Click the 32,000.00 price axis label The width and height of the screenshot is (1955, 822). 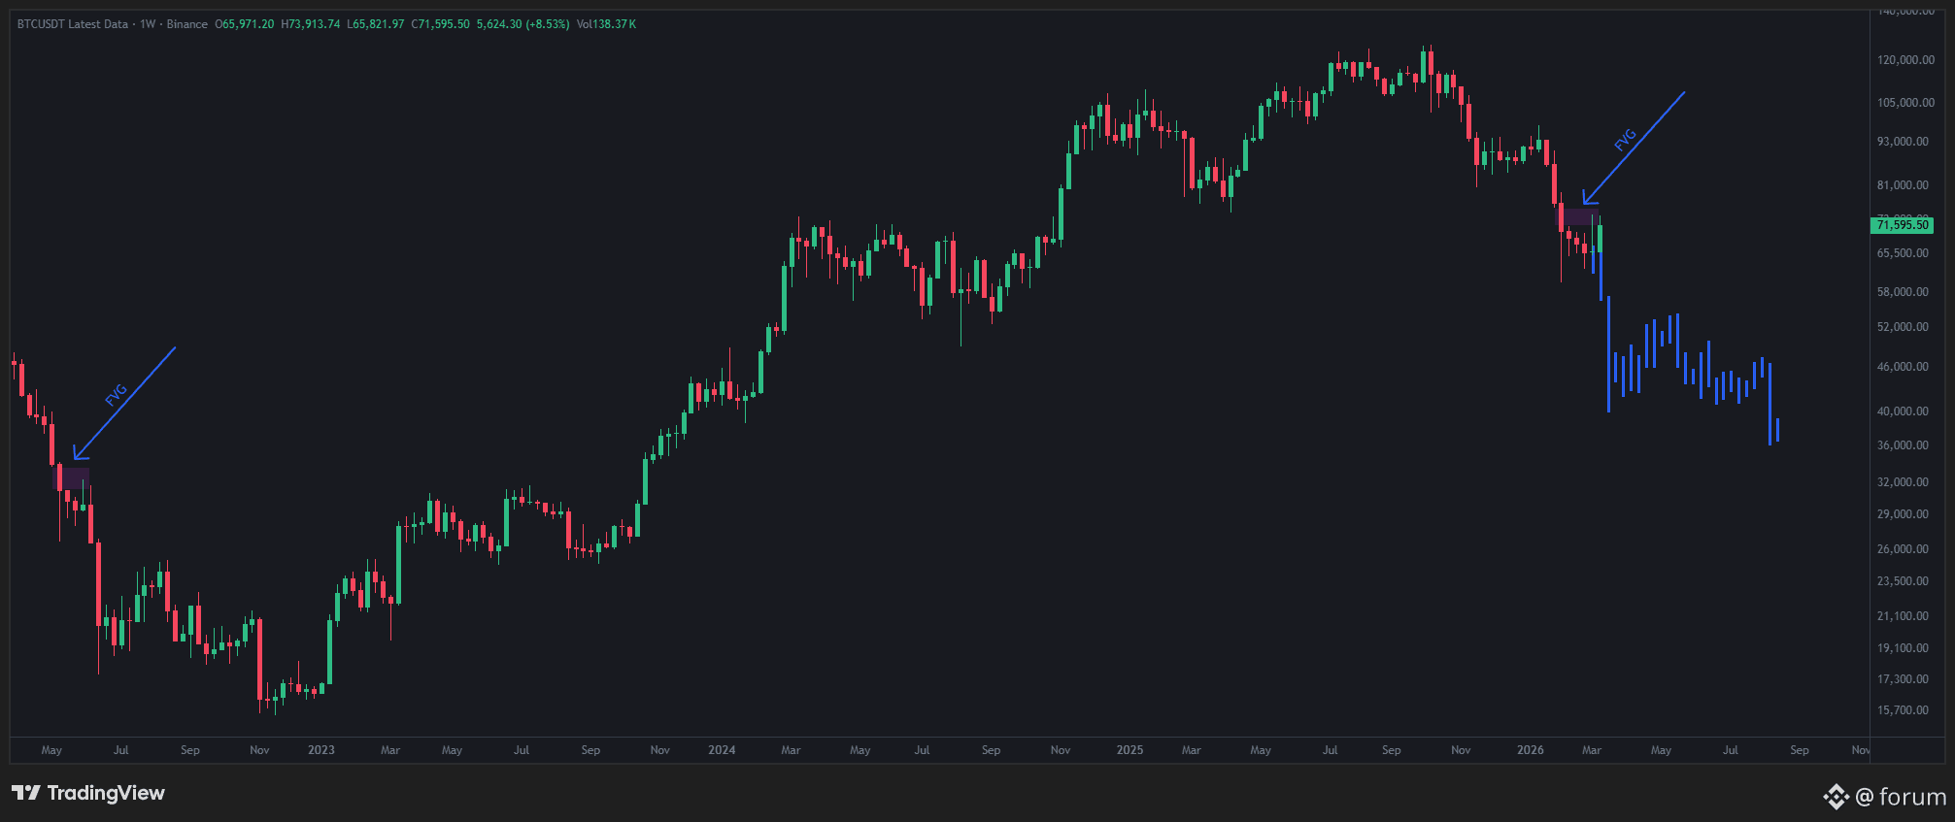coord(1903,482)
